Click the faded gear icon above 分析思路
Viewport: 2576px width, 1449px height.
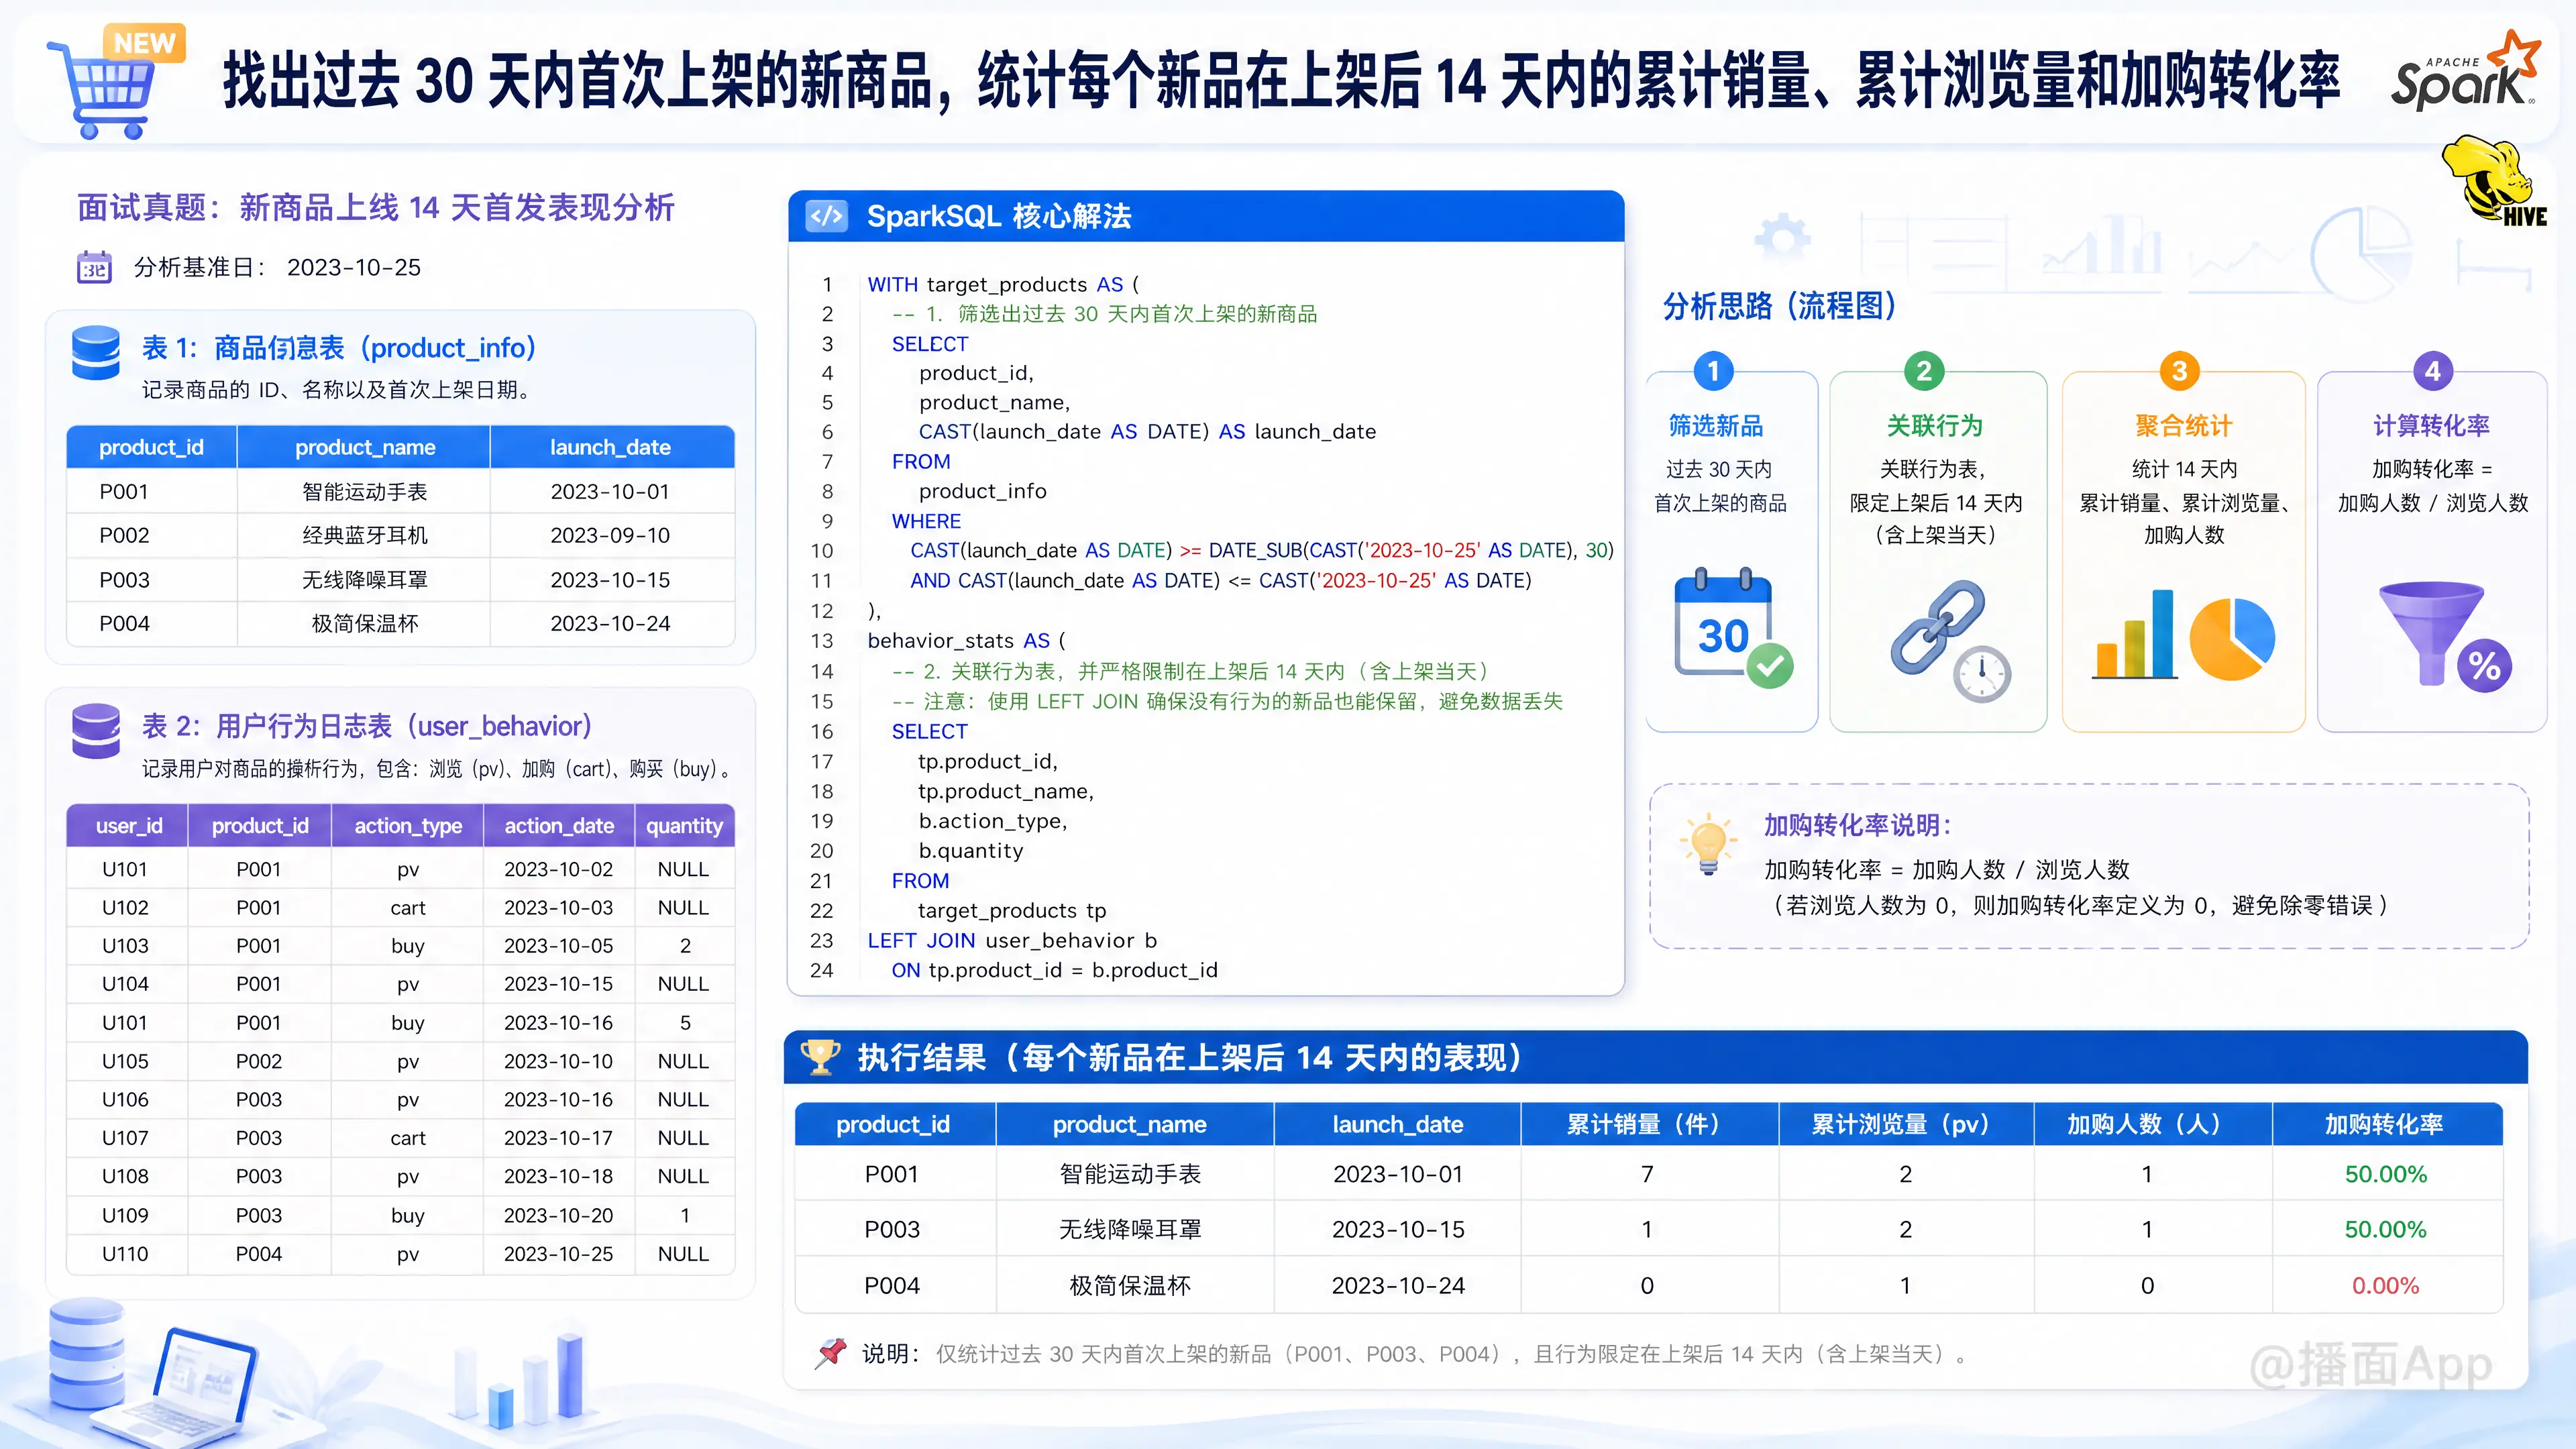click(x=1783, y=238)
